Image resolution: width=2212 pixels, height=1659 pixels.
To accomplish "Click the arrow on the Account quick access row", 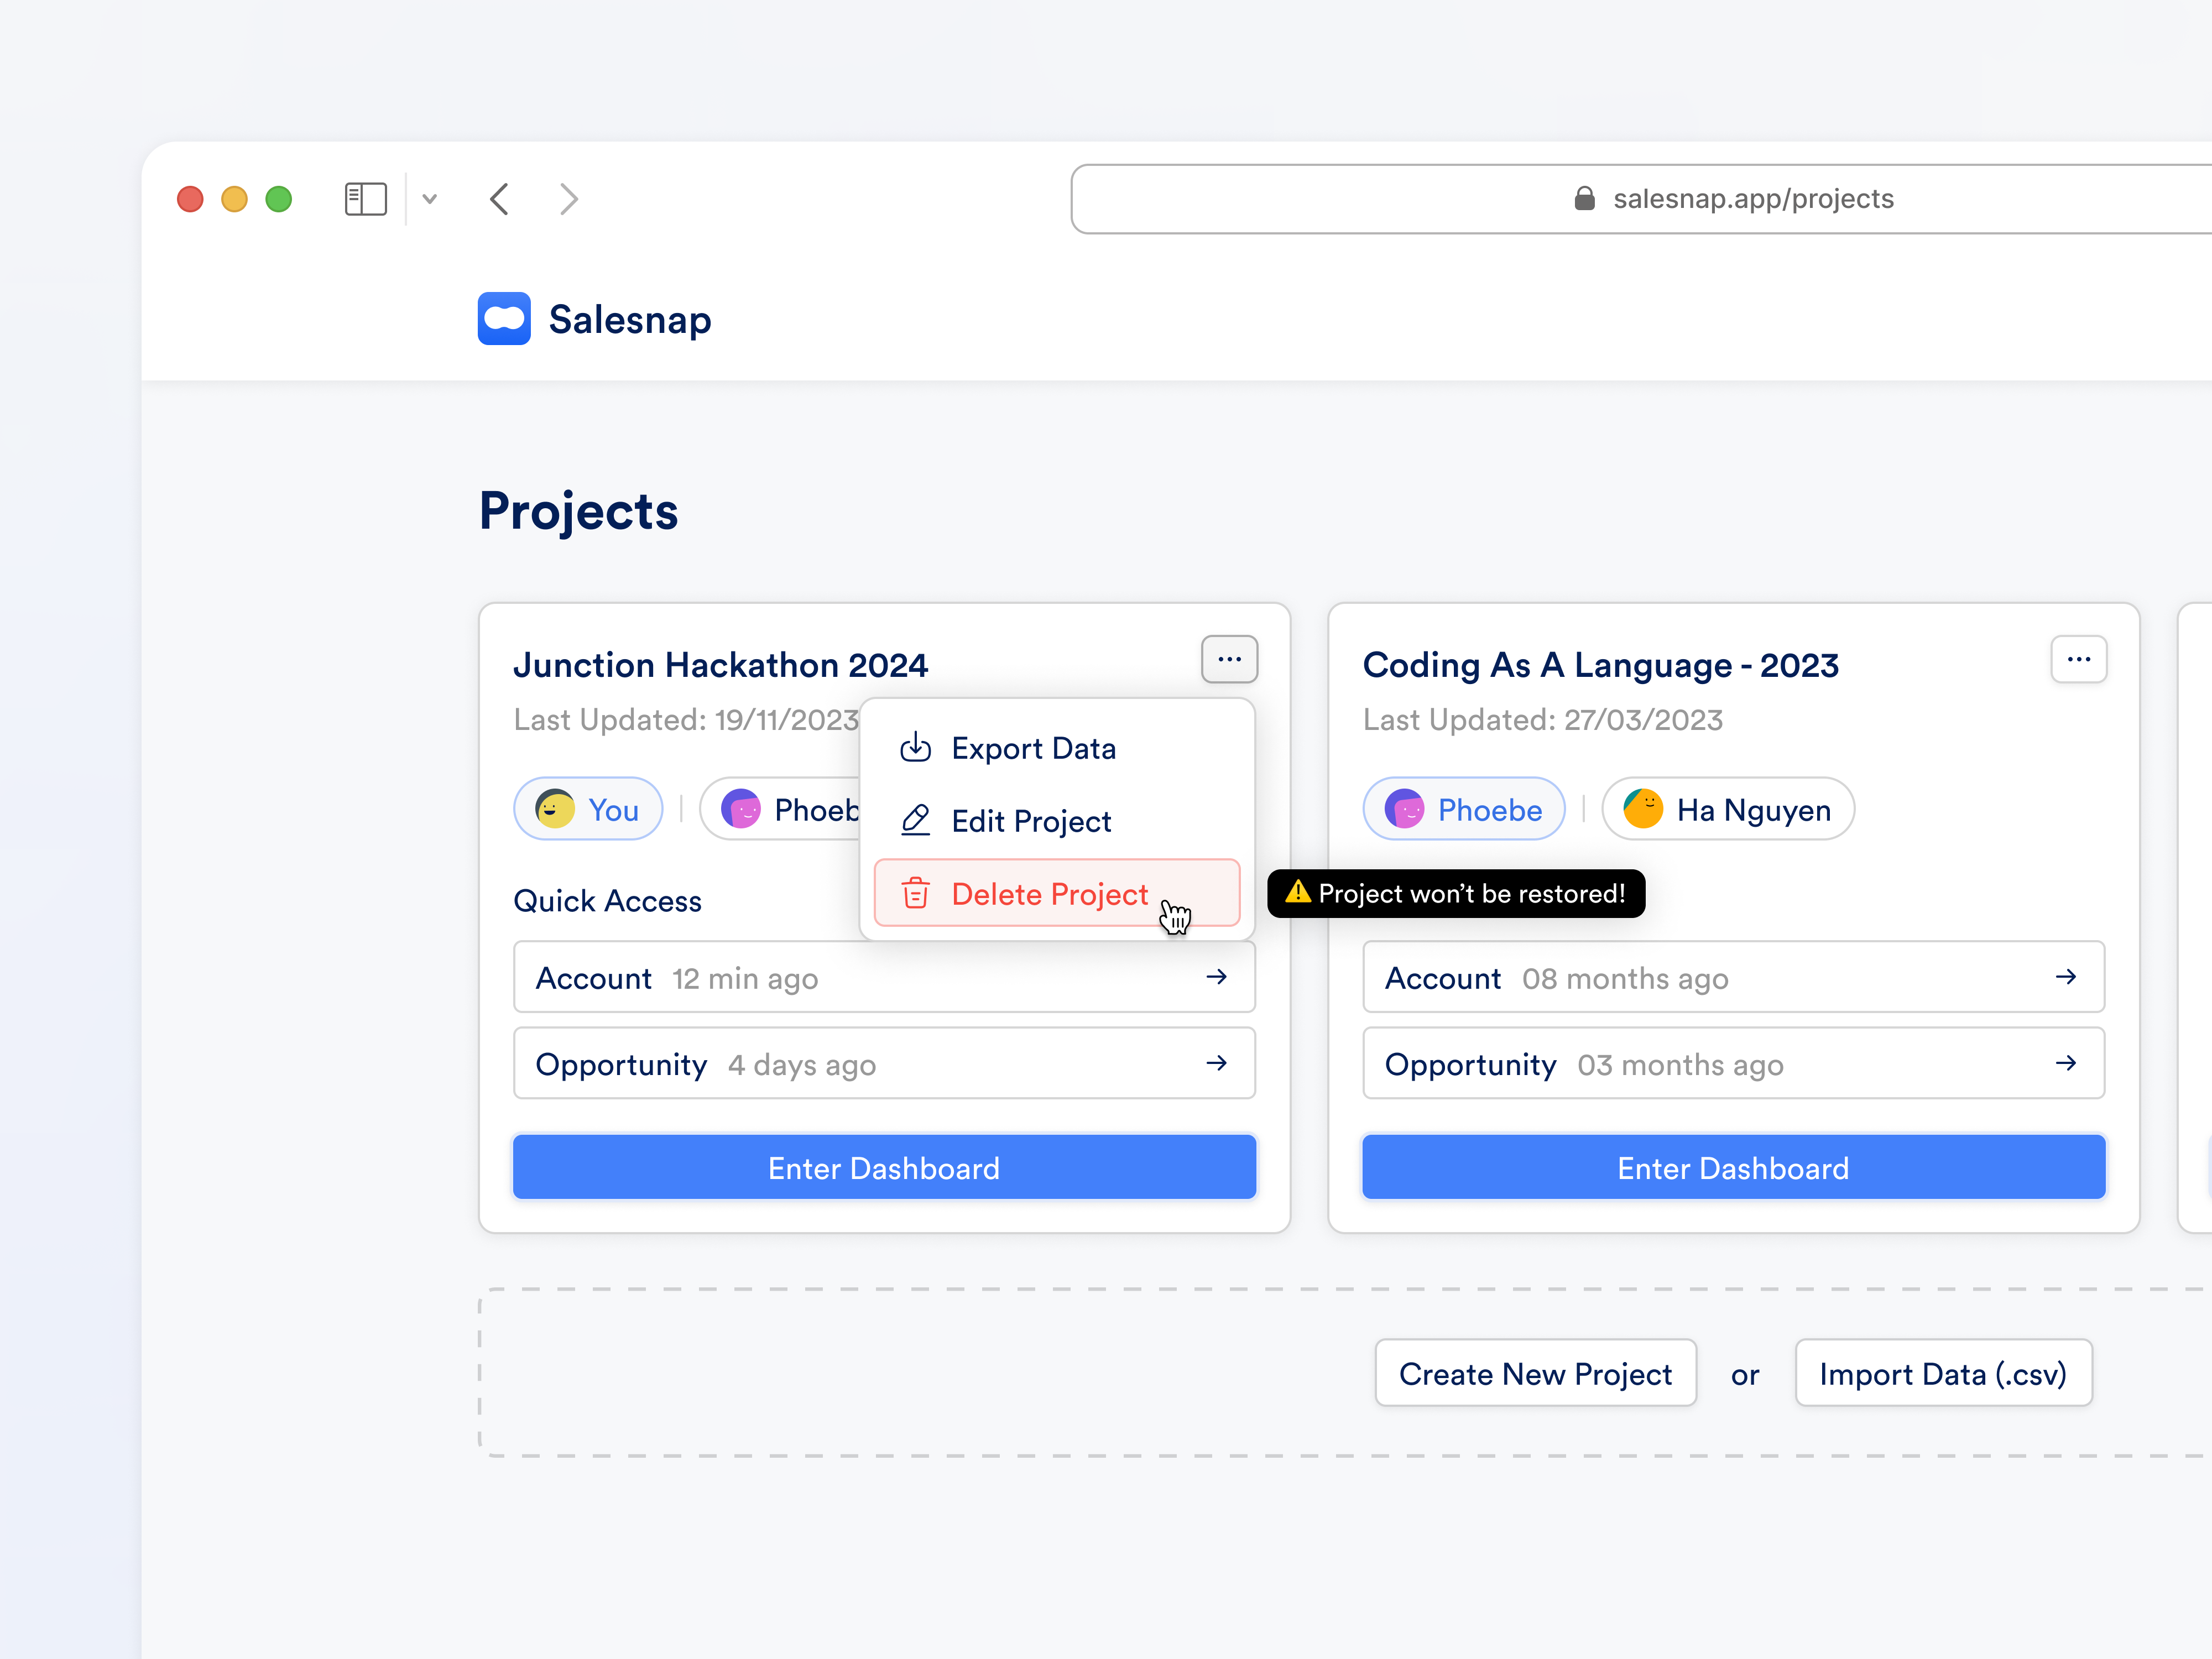I will click(1217, 977).
